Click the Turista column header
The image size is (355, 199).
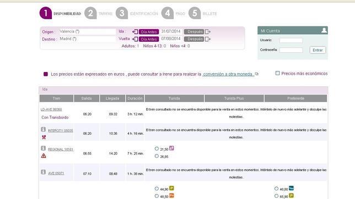[174, 98]
